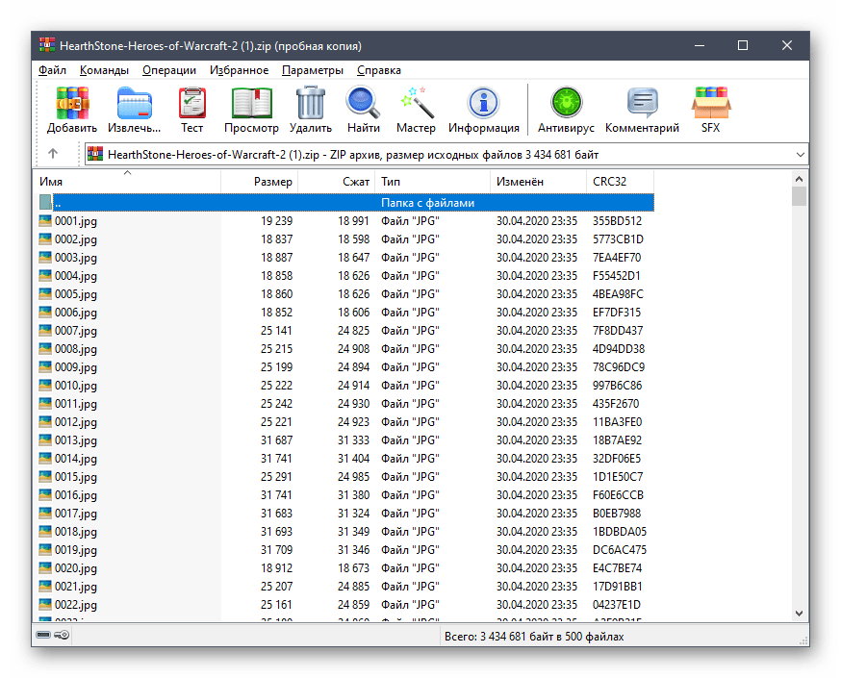Click the image icon of 0001.jpg
Viewport: 841px width, 678px height.
pyautogui.click(x=45, y=220)
